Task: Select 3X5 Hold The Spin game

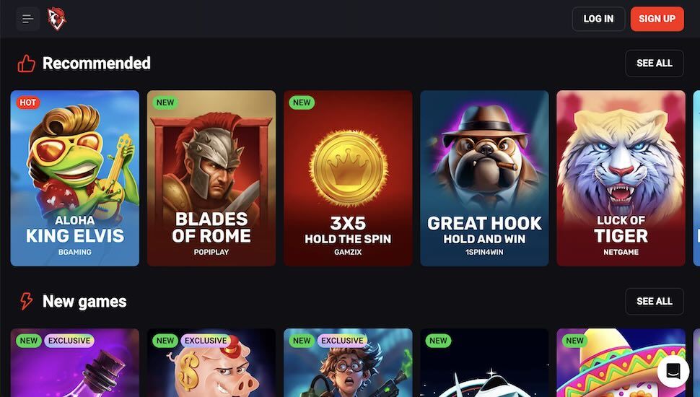Action: (349, 178)
